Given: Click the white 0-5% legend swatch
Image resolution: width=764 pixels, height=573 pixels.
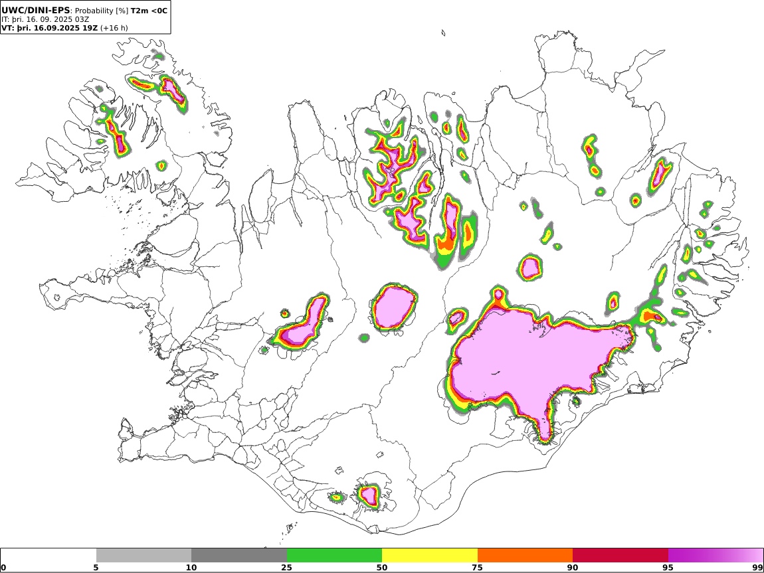Looking at the screenshot, I should 48,556.
